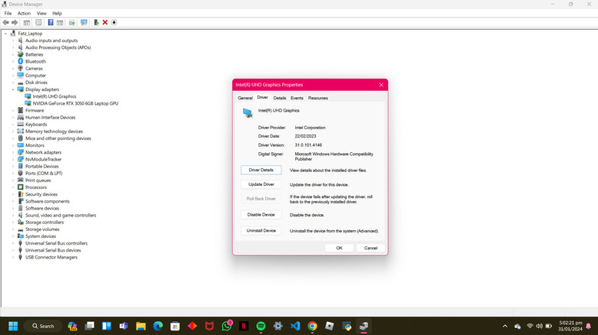Click the Cameras category icon in the tree
The width and height of the screenshot is (598, 335).
21,69
